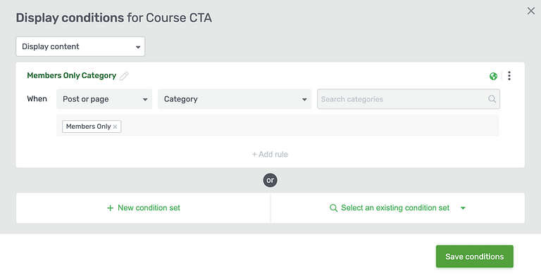Open the Category dropdown
This screenshot has width=541, height=277.
pyautogui.click(x=235, y=99)
